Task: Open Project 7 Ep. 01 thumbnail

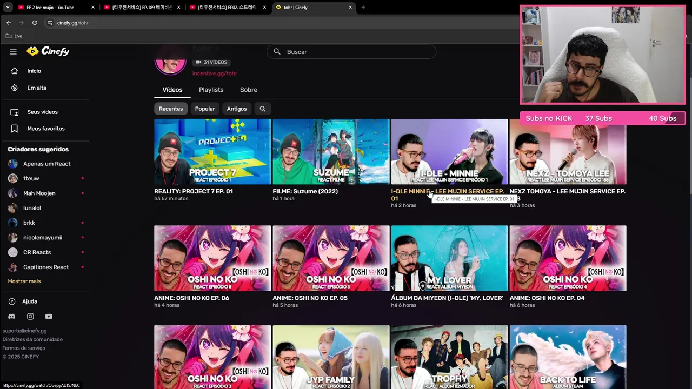Action: [212, 152]
